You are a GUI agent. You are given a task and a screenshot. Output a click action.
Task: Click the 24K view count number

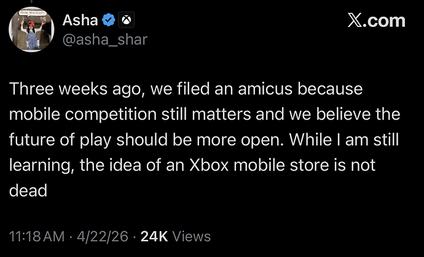[x=154, y=236]
